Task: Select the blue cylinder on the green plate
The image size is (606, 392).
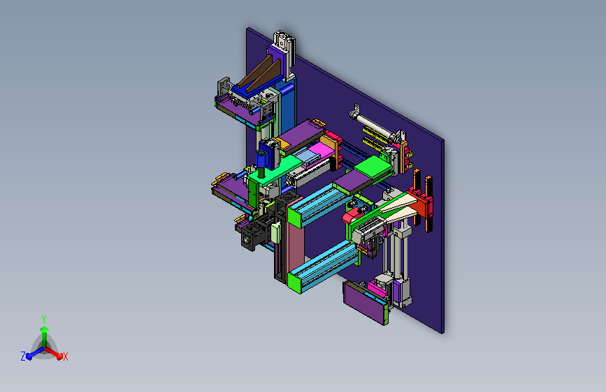Action: [x=261, y=160]
